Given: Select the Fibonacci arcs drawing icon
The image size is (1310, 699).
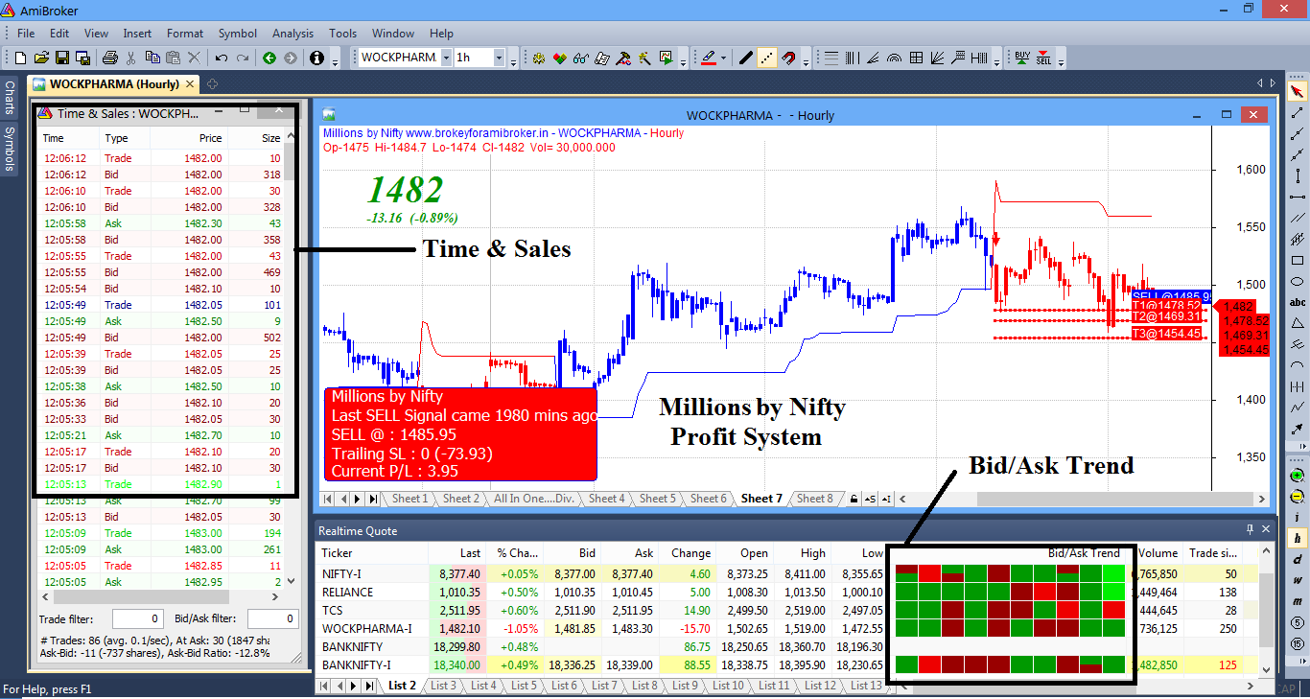Looking at the screenshot, I should (895, 58).
